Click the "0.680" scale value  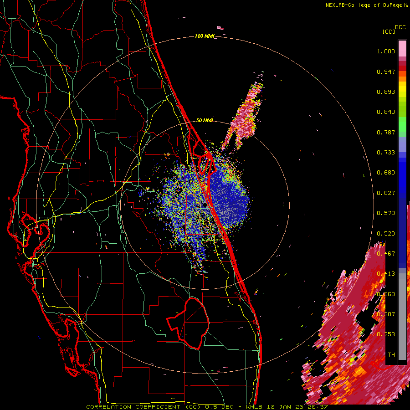[386, 173]
